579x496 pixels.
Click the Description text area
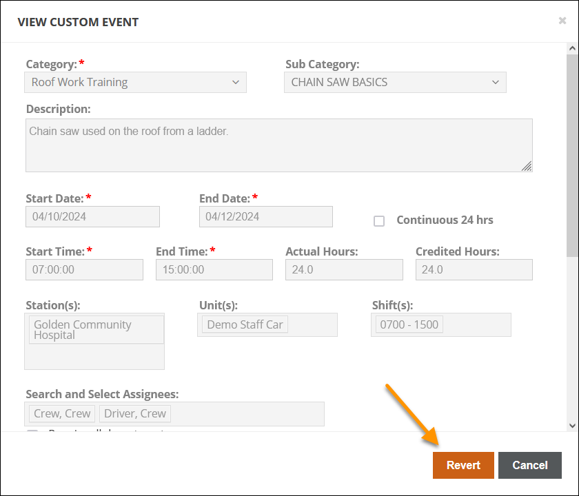278,145
